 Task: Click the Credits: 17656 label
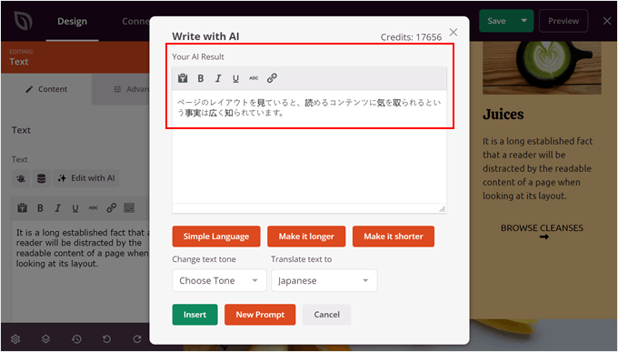click(411, 37)
